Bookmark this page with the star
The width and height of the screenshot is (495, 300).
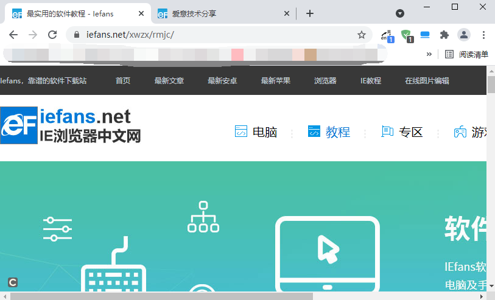tap(362, 35)
